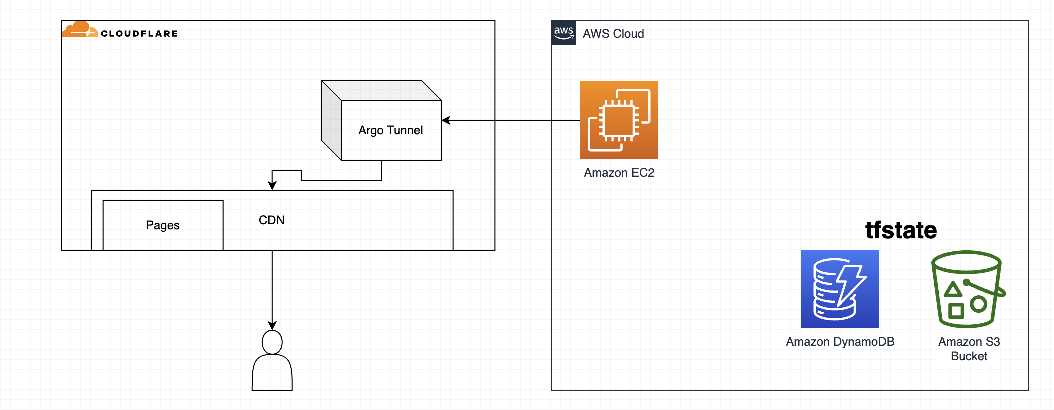This screenshot has height=410, width=1054.
Task: Click the arrowhead pointing at Argo Tunnel
Action: [x=446, y=120]
